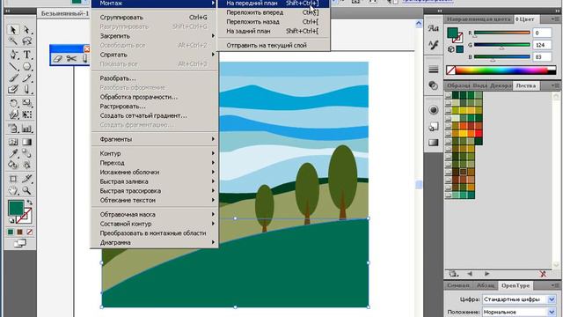Switch to the OpenType tab

click(515, 285)
